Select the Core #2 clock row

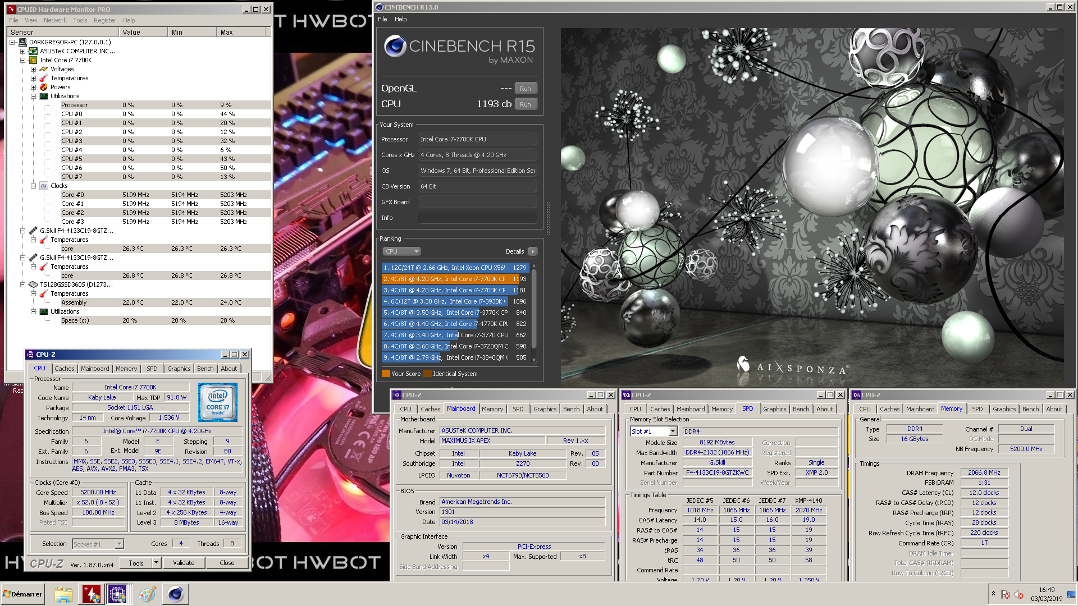166,213
